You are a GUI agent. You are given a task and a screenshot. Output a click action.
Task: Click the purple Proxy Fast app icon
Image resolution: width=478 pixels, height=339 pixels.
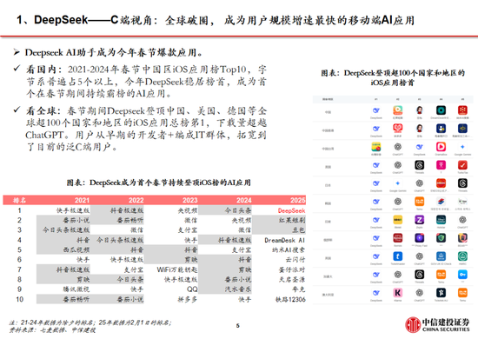click(x=420, y=238)
